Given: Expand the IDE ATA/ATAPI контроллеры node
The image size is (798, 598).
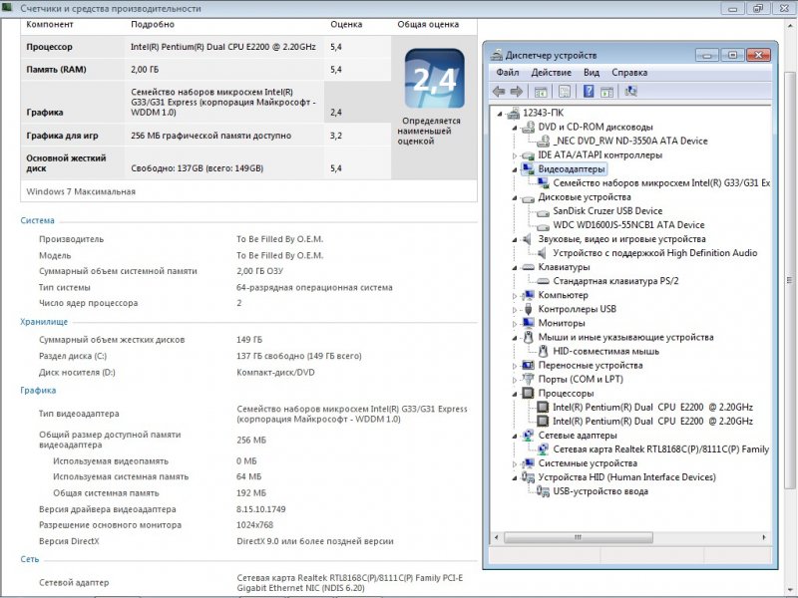Looking at the screenshot, I should tap(516, 155).
